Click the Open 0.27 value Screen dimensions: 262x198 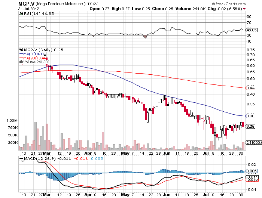point(100,9)
